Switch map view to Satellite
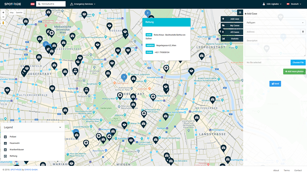Screen dimensions: 307x173 point(19,13)
